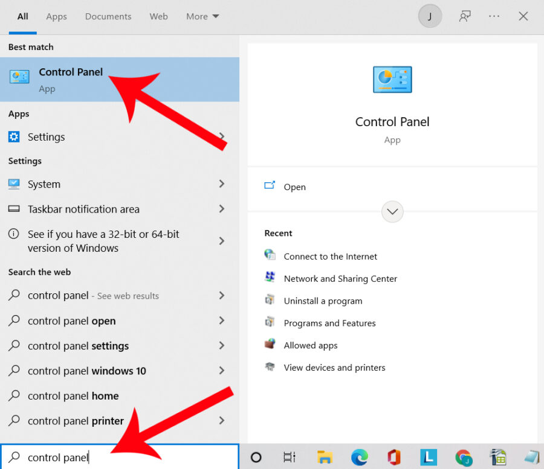Expand the 'control panel printer' suggestion arrow
This screenshot has height=469, width=544.
coord(222,421)
